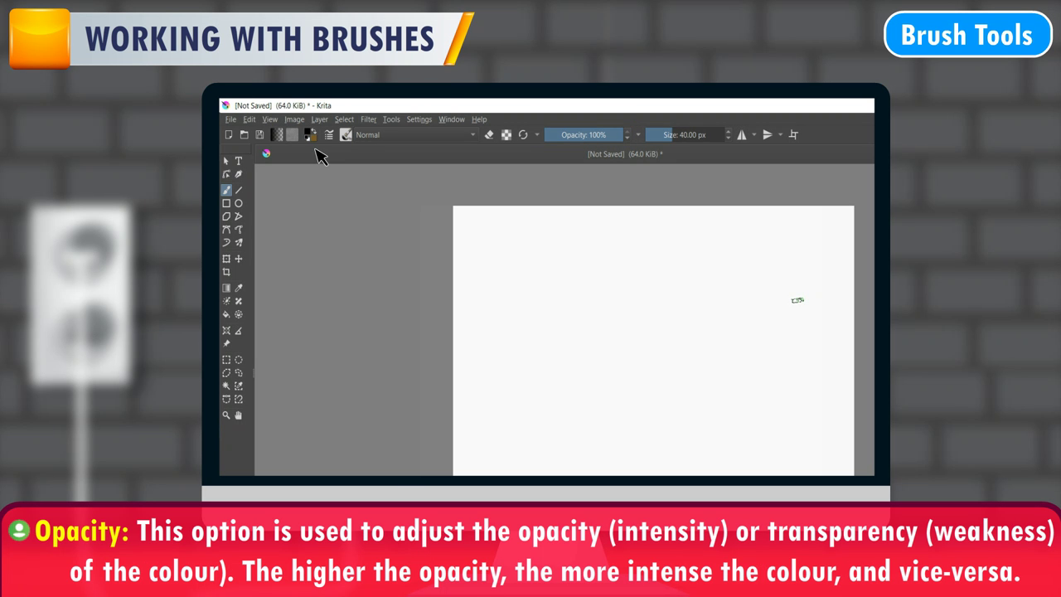Screen dimensions: 1061x597
Task: Select the Polygonal Selection tool
Action: coord(225,373)
